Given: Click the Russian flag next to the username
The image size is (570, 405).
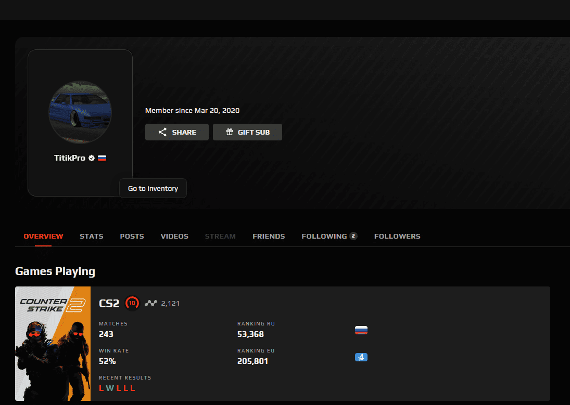Looking at the screenshot, I should pos(102,158).
